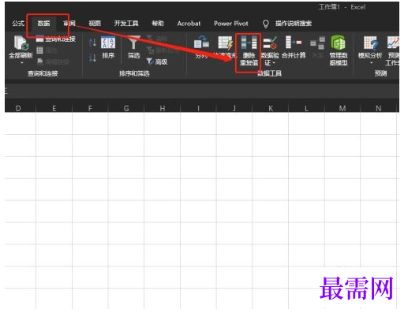Open Manage Data Model (管理数据模型)
The width and height of the screenshot is (408, 313).
pyautogui.click(x=339, y=50)
